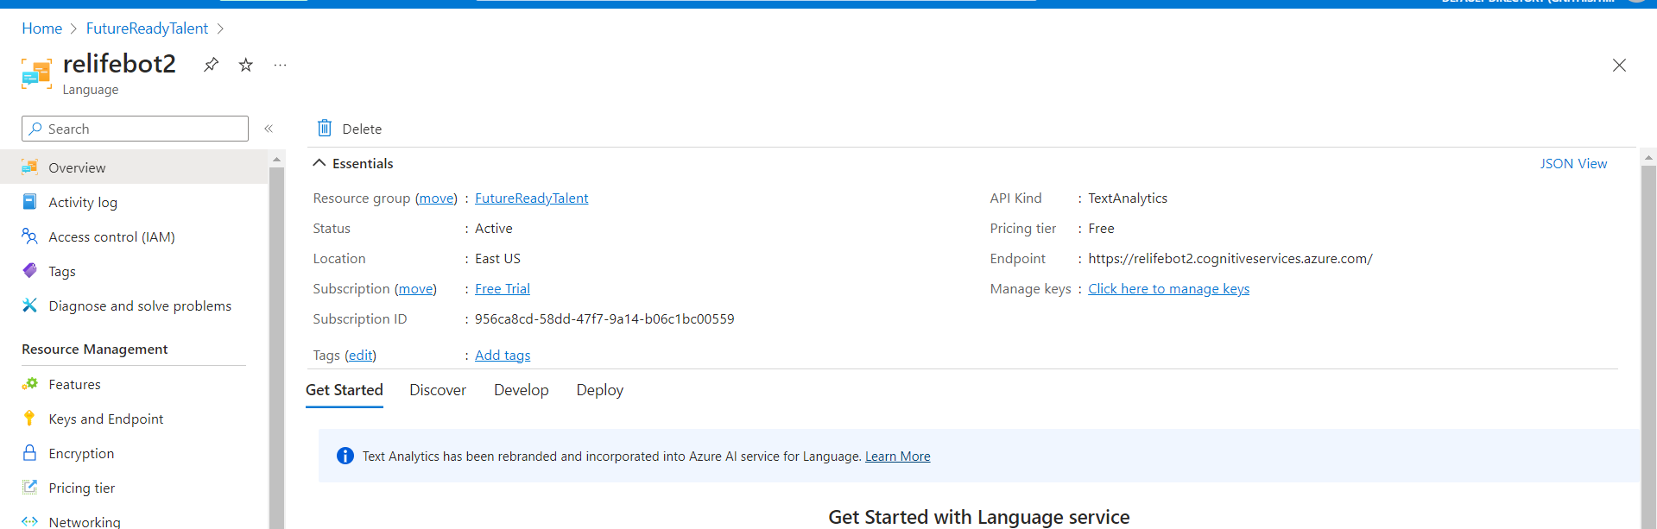
Task: Switch to the Discover tab
Action: pos(438,390)
